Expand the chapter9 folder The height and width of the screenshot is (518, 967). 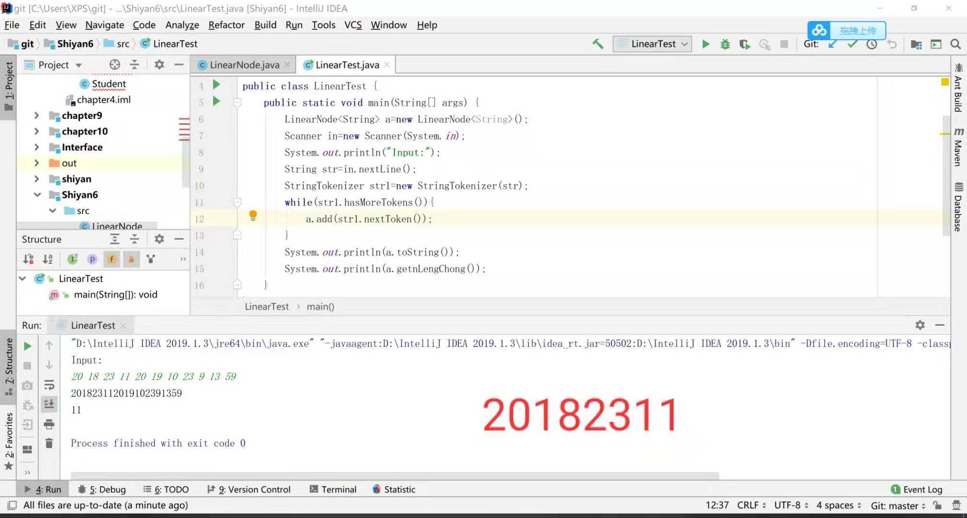36,116
